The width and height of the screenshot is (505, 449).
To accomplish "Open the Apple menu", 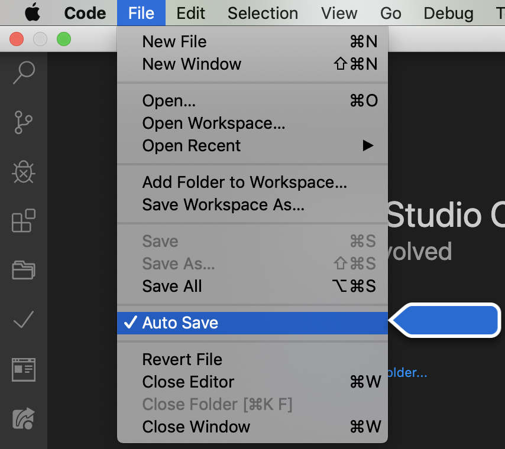I will [x=33, y=12].
